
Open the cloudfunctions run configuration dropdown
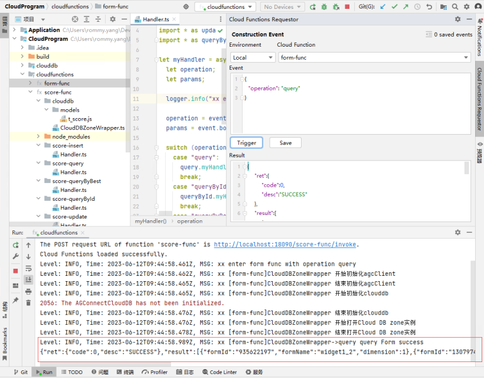click(225, 7)
